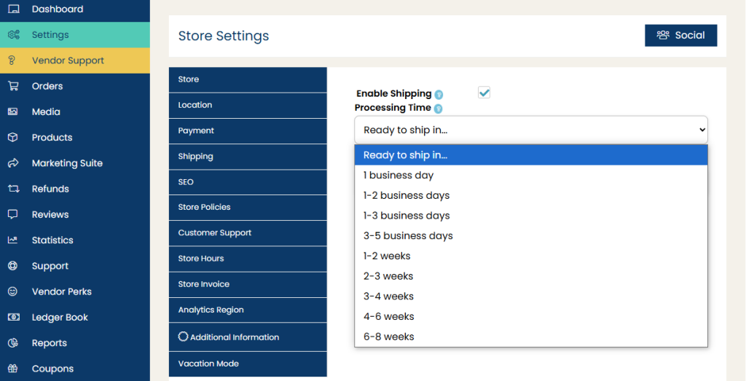Image resolution: width=746 pixels, height=381 pixels.
Task: Click the Vendor Perks smiley icon
Action: click(x=13, y=291)
